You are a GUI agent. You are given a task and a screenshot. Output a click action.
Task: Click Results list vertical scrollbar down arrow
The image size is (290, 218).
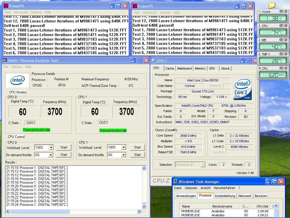click(144, 206)
